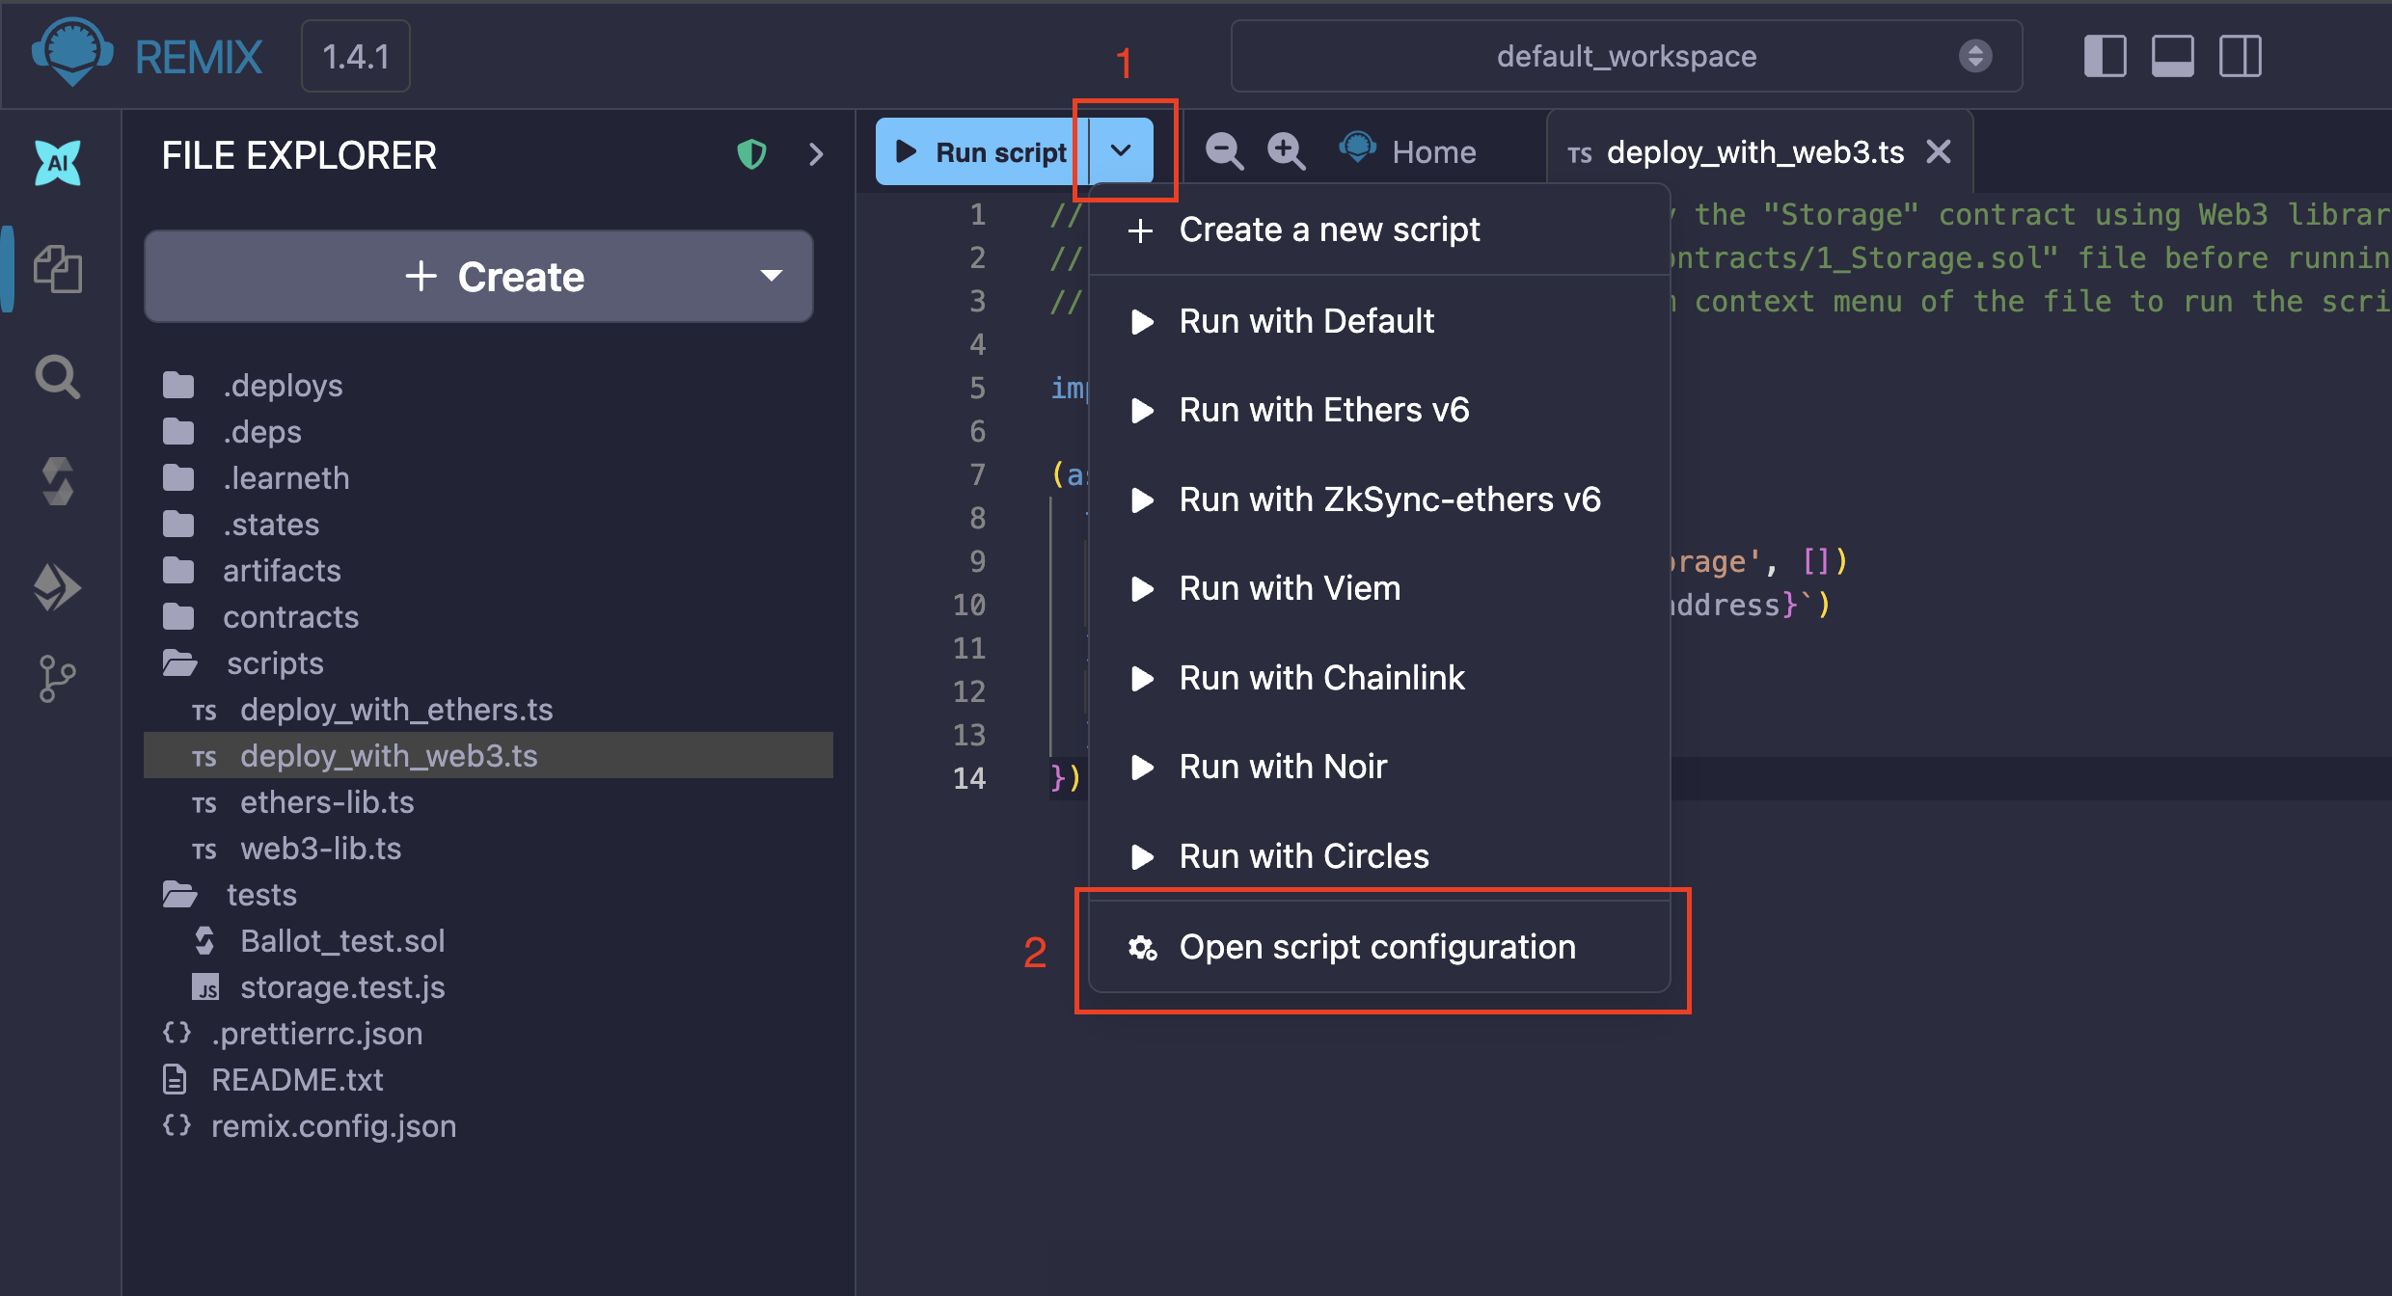Image resolution: width=2392 pixels, height=1296 pixels.
Task: Choose Run with Chainlink
Action: 1379,678
